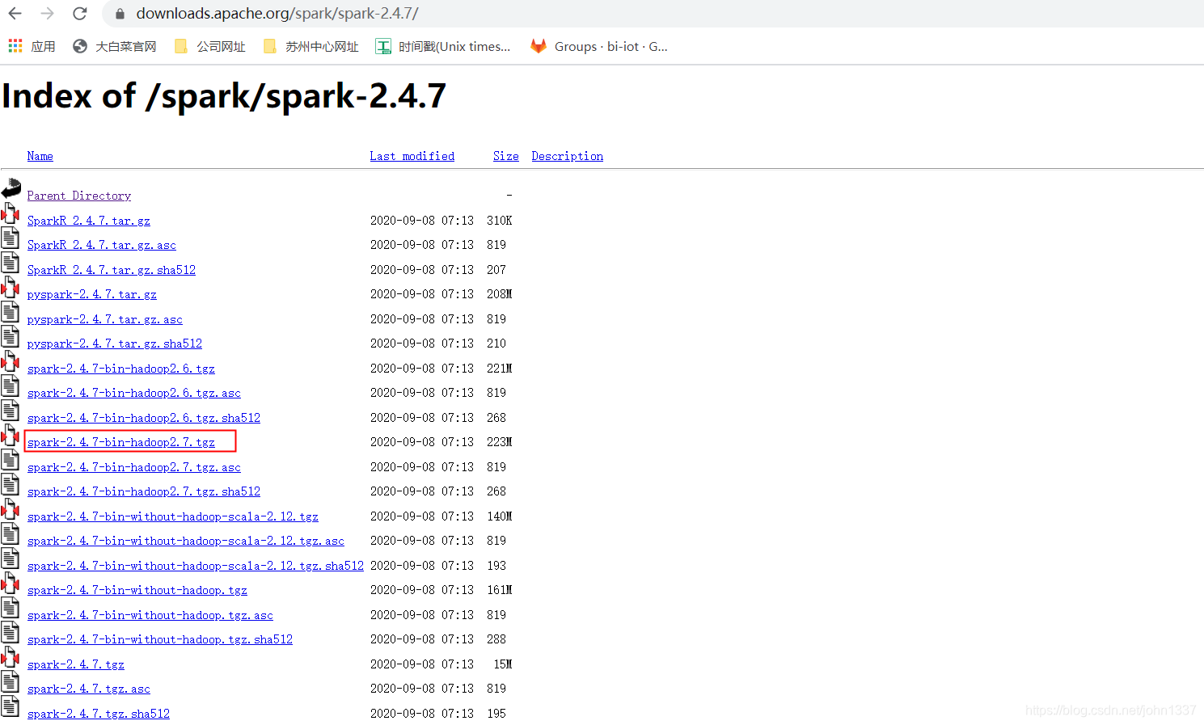The image size is (1204, 725).
Task: Click the text document icon beside SparkR 2.4.7.tar.gz.asc
Action: 11,238
